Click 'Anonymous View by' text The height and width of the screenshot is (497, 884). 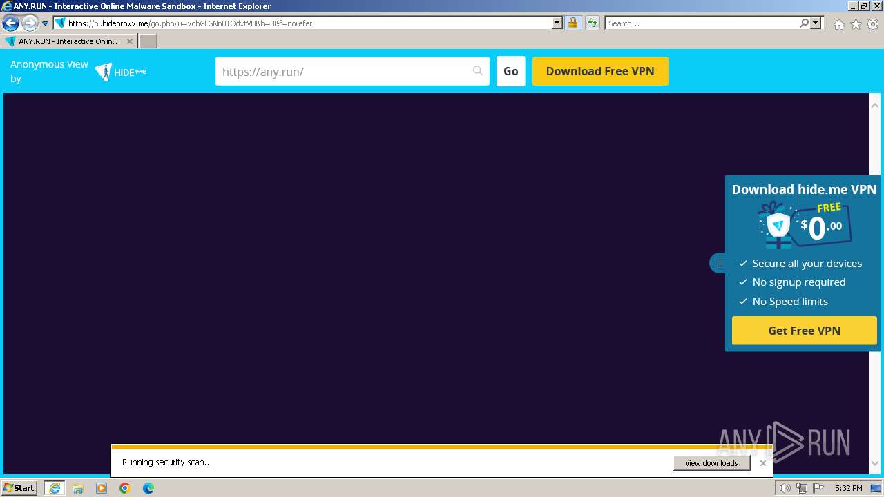[x=49, y=71]
